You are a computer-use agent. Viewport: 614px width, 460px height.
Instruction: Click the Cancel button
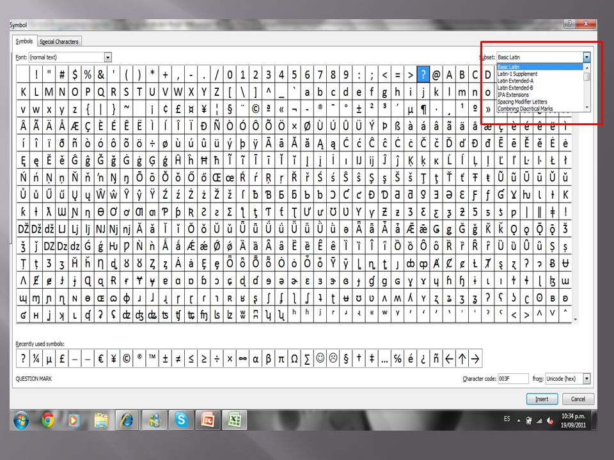[x=578, y=399]
